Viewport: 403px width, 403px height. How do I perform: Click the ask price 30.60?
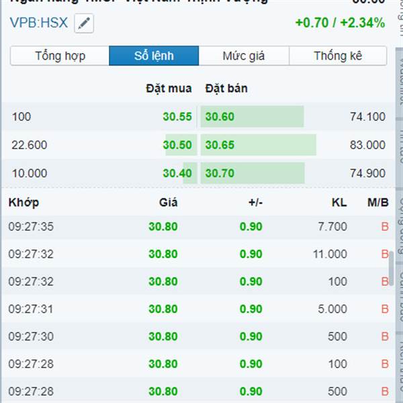[220, 117]
